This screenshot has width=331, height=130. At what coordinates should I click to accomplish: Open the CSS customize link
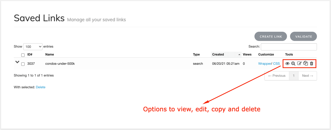(276, 64)
